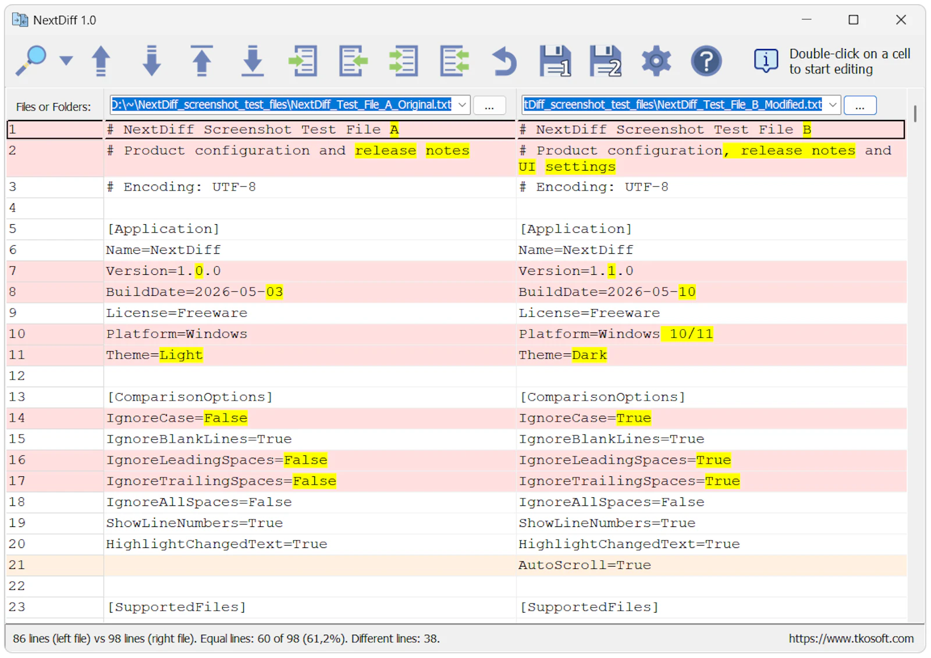Select right cell 'Name=NextDiff'
The width and height of the screenshot is (931, 658).
click(712, 250)
